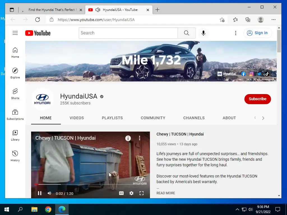Click Sign in button

point(258,33)
